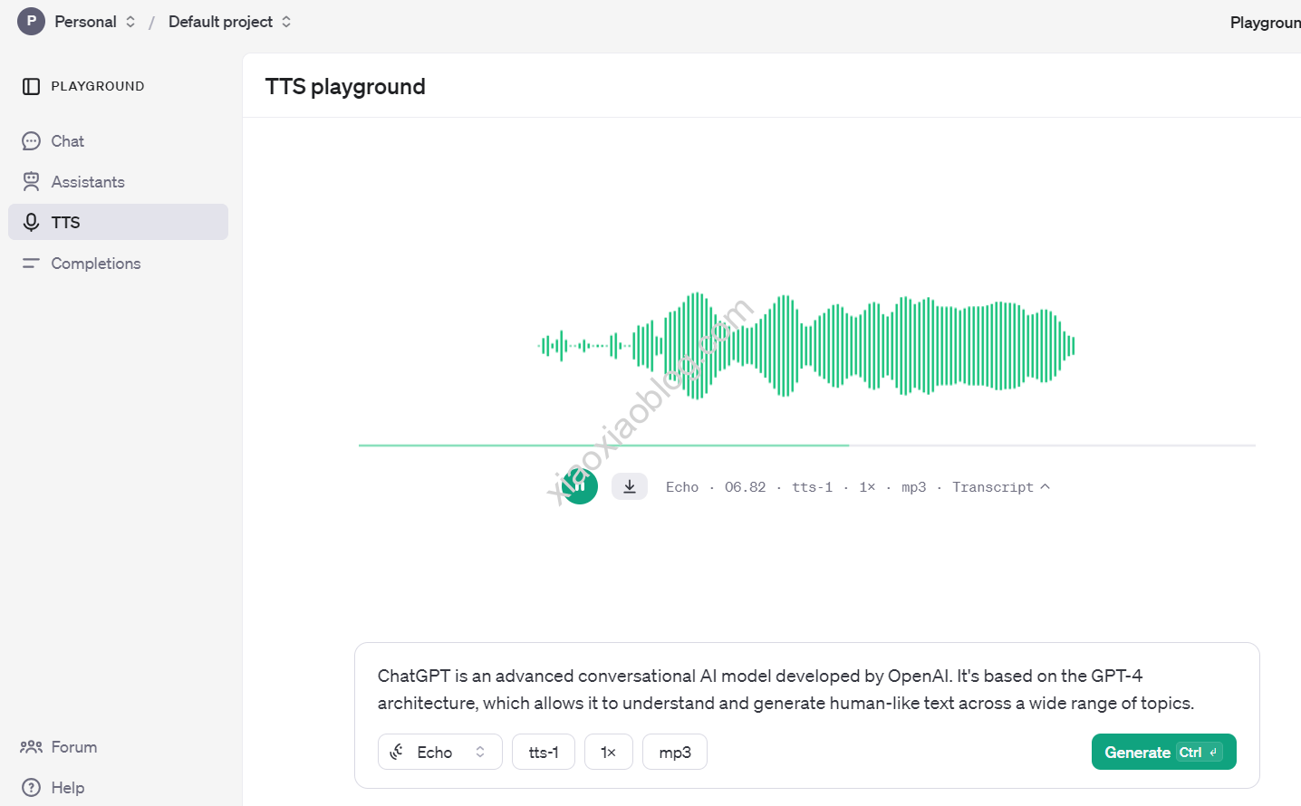1301x806 pixels.
Task: Click the green audio waveform visualization
Action: [806, 345]
